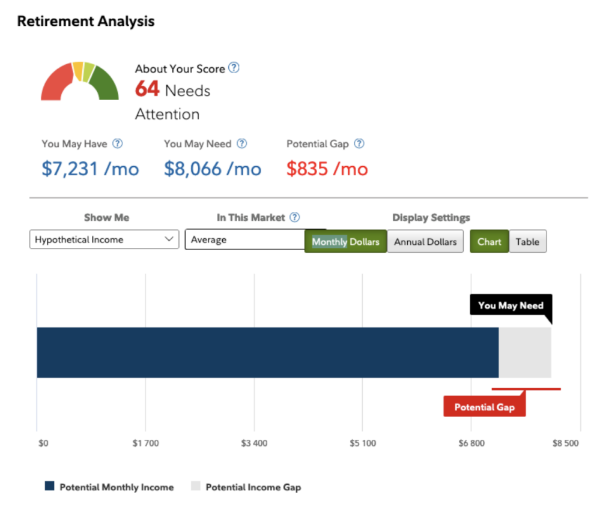615x516 pixels.
Task: Open the Hypothetical Income dropdown
Action: coord(104,239)
